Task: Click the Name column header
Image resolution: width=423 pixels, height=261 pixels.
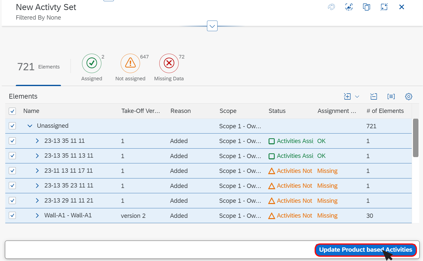Action: coord(31,111)
